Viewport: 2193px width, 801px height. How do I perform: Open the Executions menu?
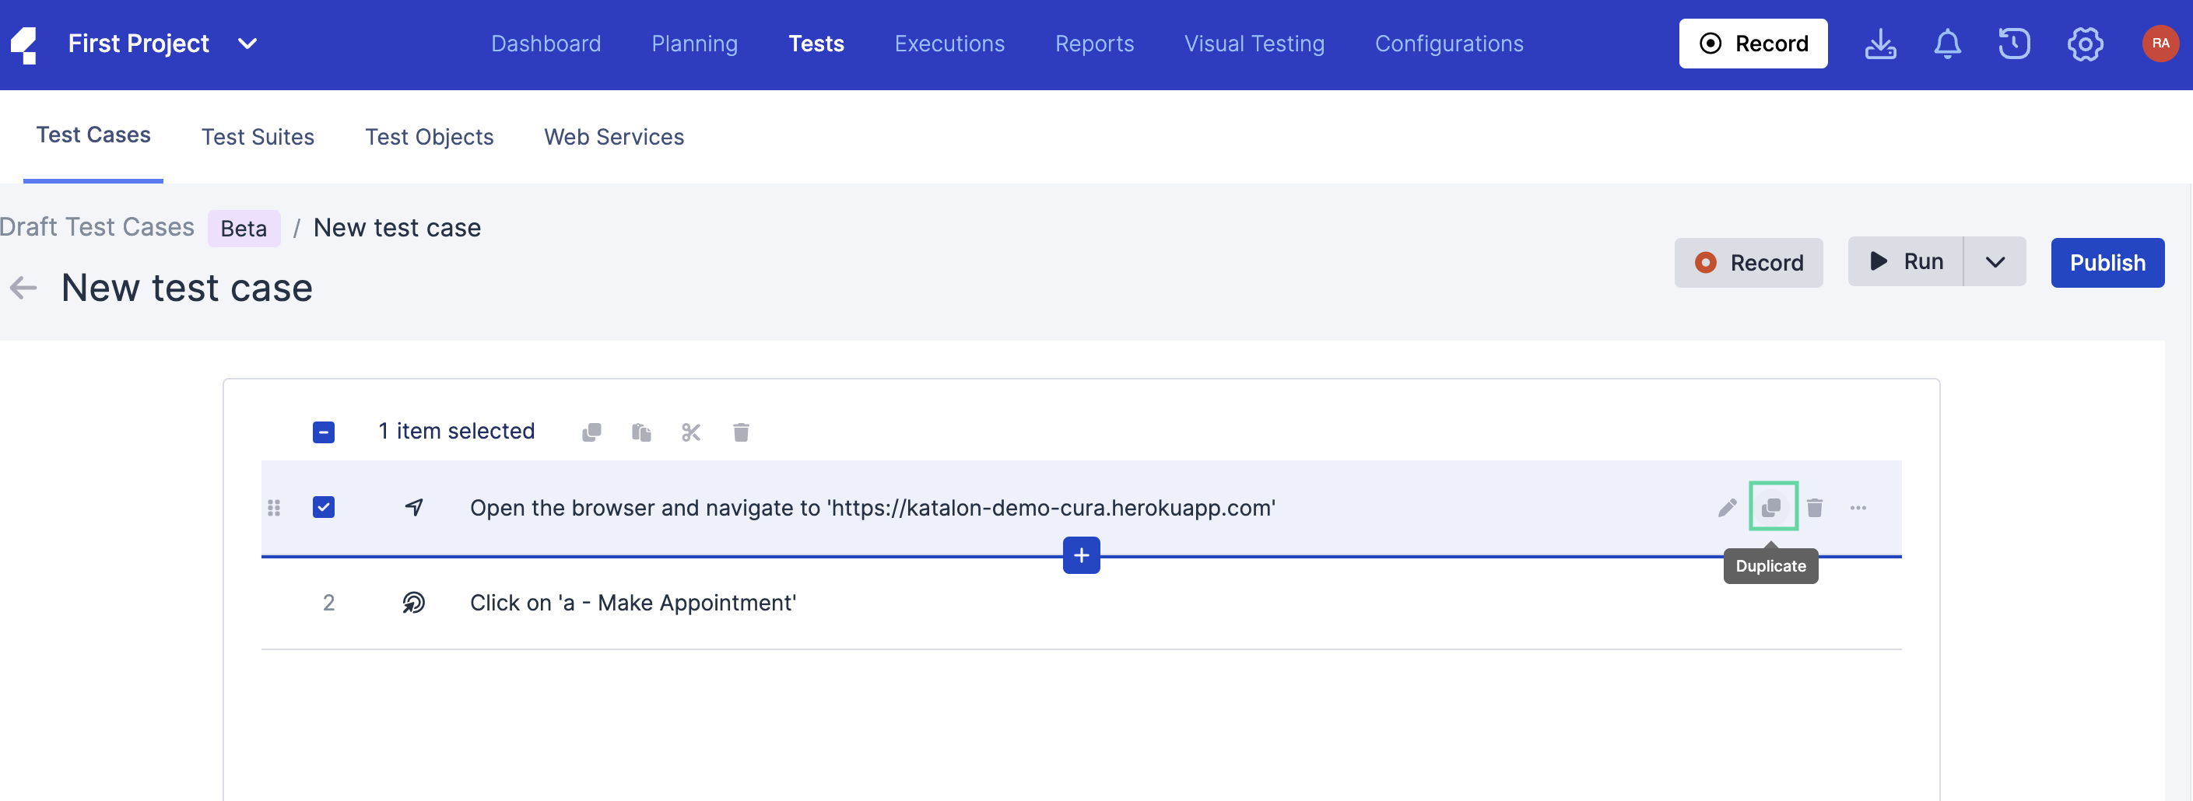949,44
